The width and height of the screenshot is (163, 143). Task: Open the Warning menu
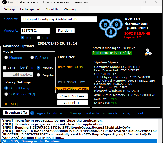(70, 9)
